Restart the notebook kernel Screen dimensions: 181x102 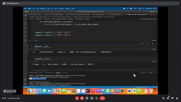tap(70, 19)
